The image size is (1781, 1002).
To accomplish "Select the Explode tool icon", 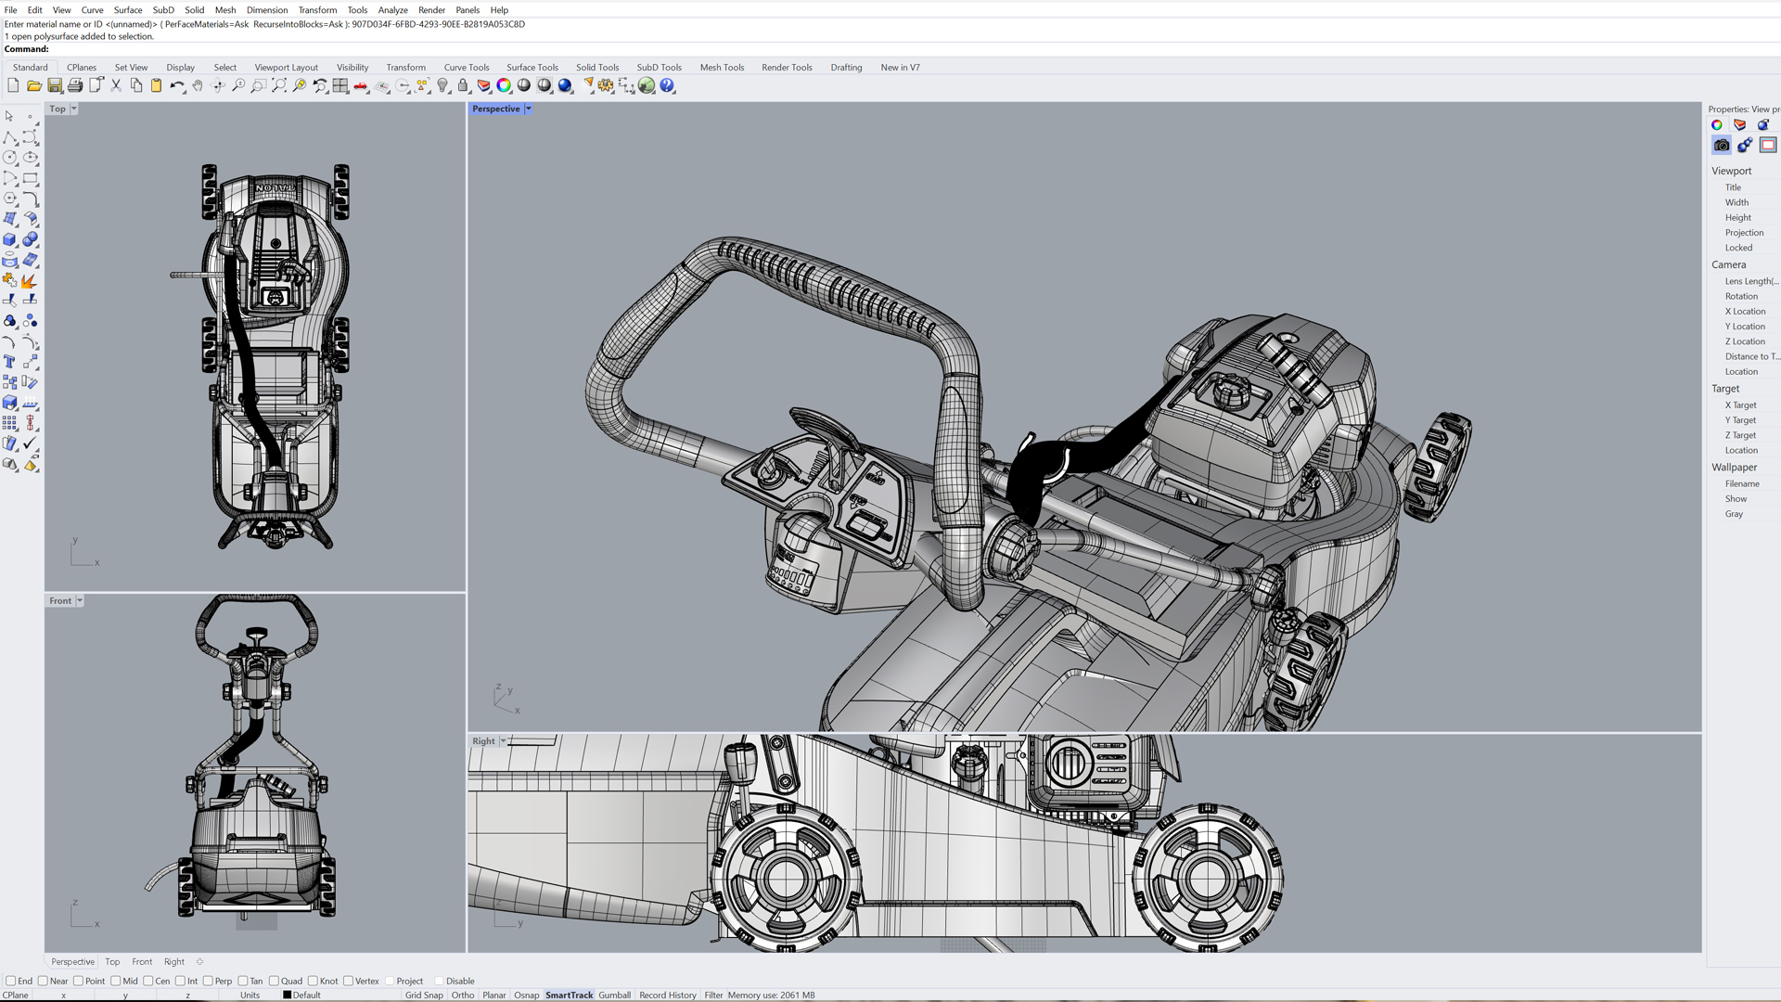I will tap(30, 280).
